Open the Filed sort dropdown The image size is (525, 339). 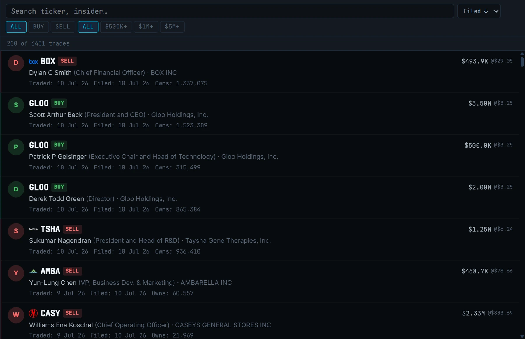[479, 11]
